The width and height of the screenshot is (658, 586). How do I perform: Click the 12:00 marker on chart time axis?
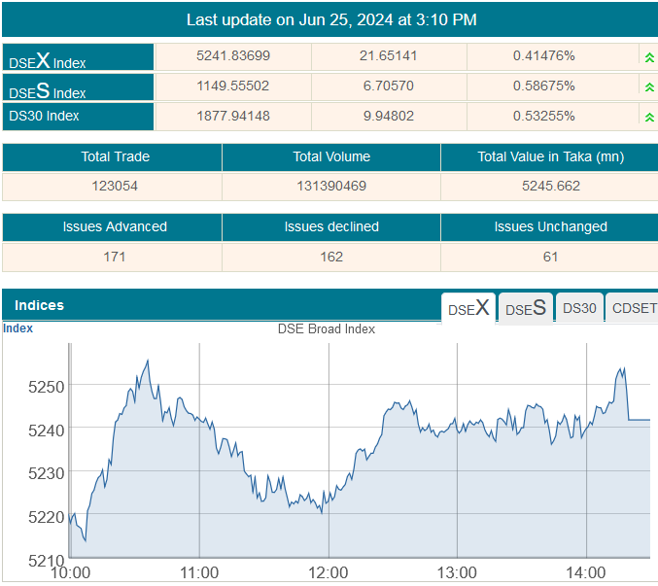click(x=329, y=572)
